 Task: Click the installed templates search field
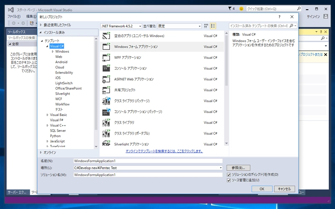(x=259, y=26)
